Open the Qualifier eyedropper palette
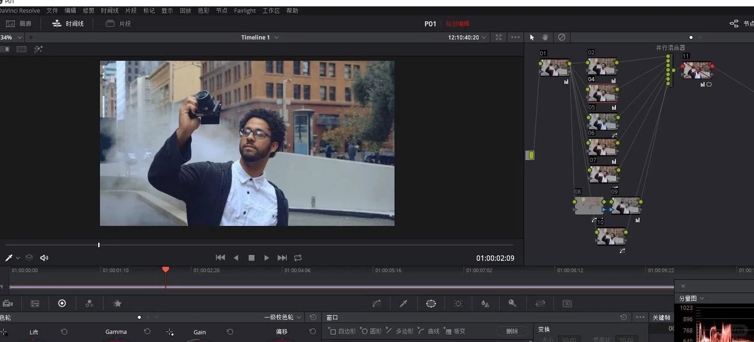The height and width of the screenshot is (342, 754). [x=403, y=303]
